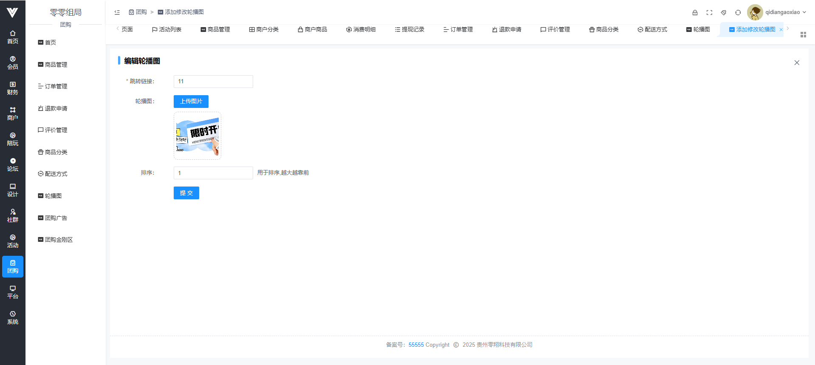
Task: Open the 论坛 section in left rail
Action: 13,165
